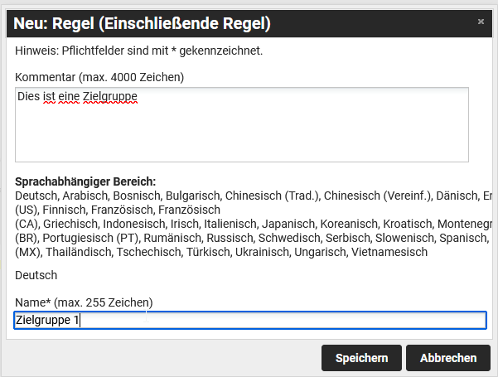The width and height of the screenshot is (498, 377).
Task: Click 'Vietnamesisch' in the language list
Action: pyautogui.click(x=389, y=252)
